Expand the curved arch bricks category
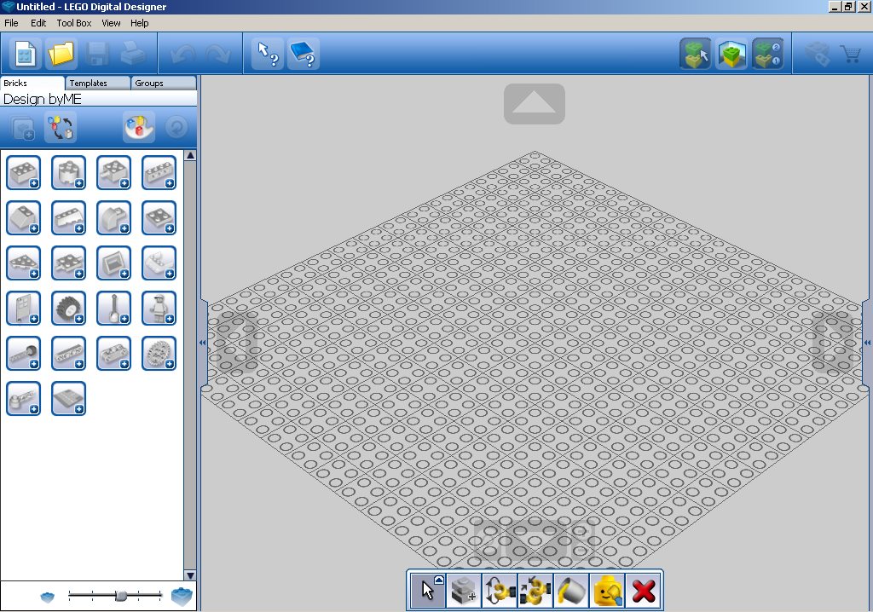The width and height of the screenshot is (873, 612). [x=113, y=217]
